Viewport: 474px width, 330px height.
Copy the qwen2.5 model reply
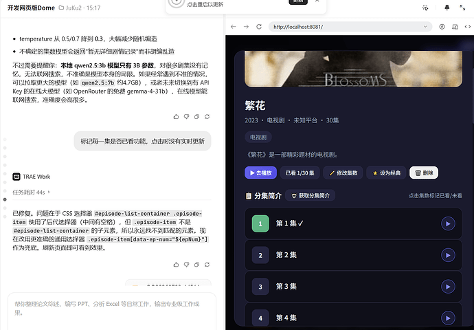(196, 116)
